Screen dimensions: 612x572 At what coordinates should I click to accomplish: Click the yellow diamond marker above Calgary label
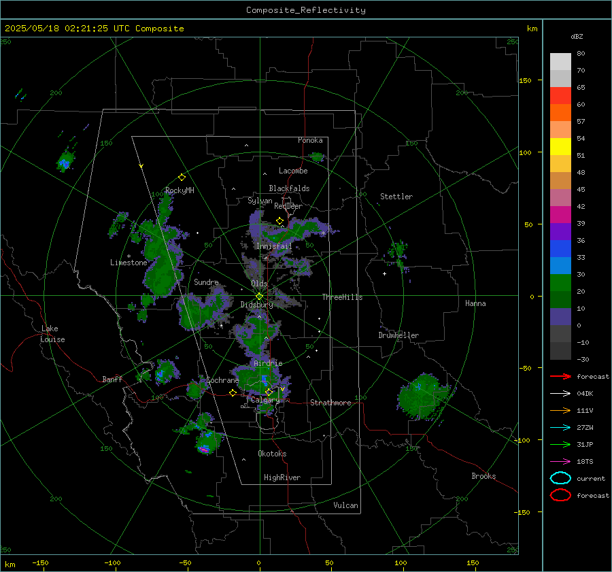point(269,392)
